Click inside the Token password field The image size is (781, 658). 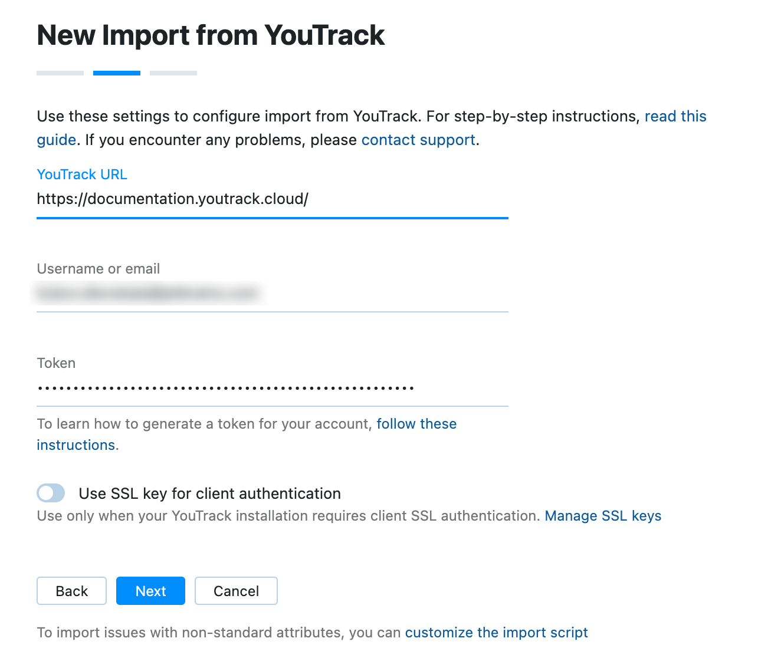271,388
